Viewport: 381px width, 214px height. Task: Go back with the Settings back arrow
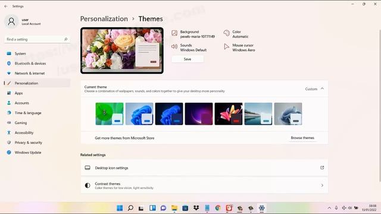pos(6,7)
